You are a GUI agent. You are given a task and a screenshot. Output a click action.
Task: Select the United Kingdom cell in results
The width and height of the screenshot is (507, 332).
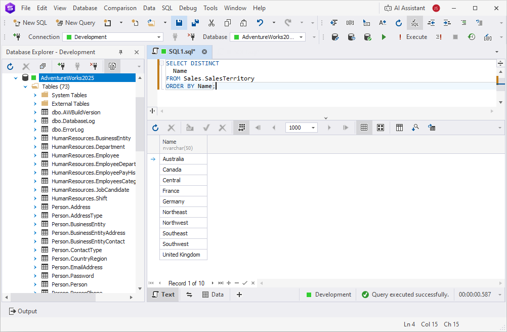[x=183, y=255]
